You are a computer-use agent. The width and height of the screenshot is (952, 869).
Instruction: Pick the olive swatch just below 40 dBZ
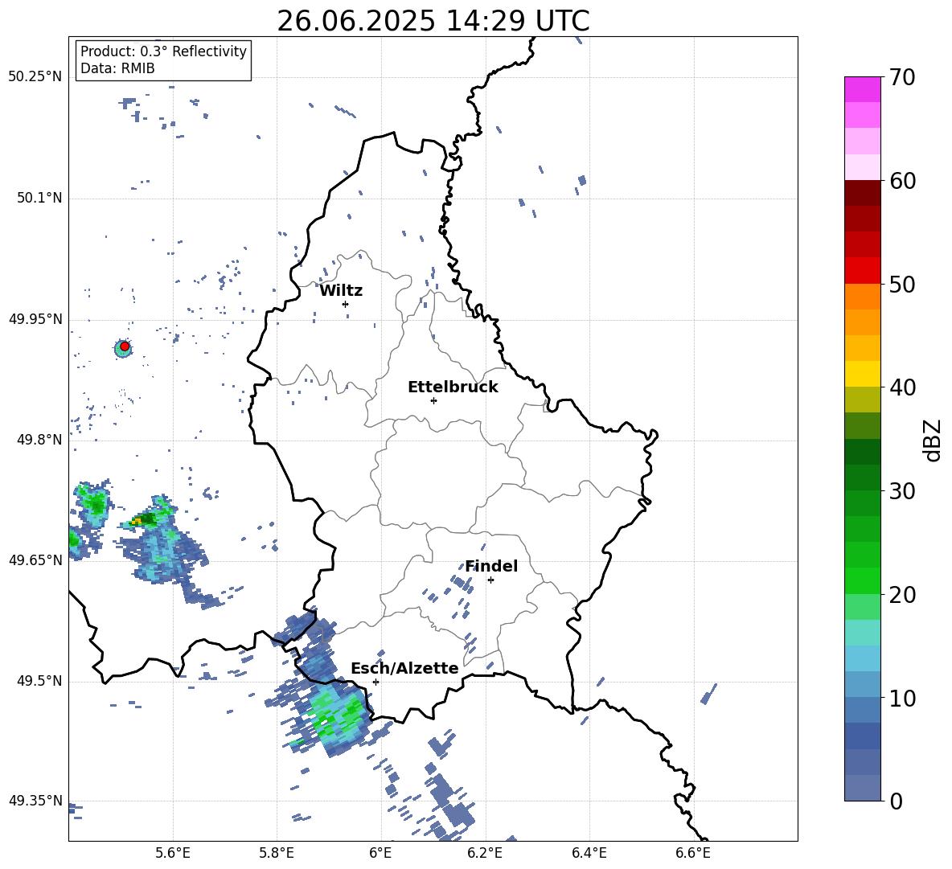863,400
